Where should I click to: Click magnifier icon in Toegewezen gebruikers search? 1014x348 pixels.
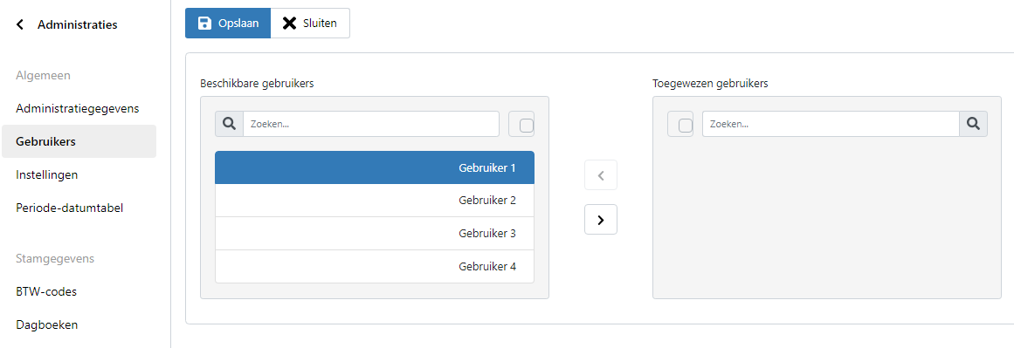[973, 124]
